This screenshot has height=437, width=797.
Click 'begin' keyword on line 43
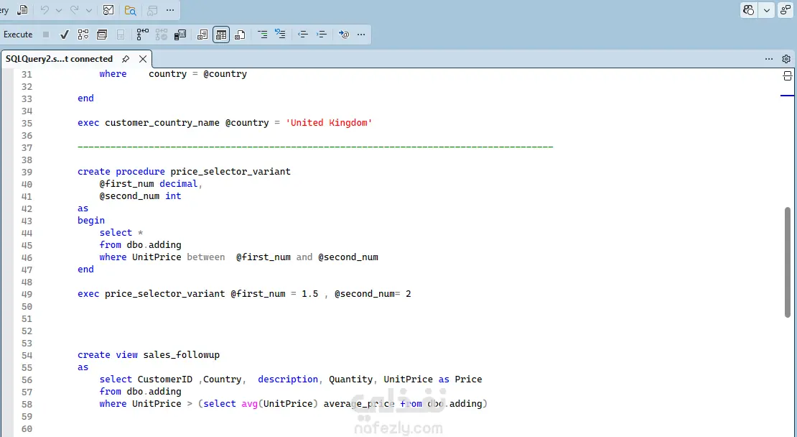tap(91, 220)
